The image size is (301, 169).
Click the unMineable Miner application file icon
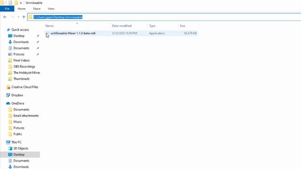(47, 33)
